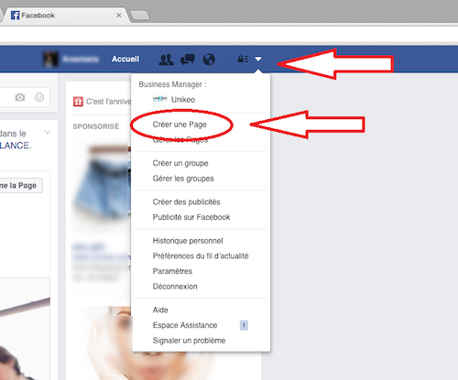The width and height of the screenshot is (458, 380).
Task: Open the profile picture in navbar
Action: click(x=50, y=59)
